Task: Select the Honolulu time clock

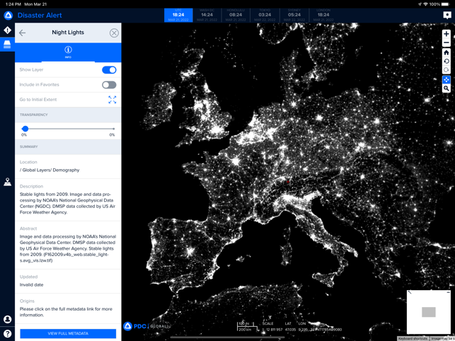Action: click(236, 15)
